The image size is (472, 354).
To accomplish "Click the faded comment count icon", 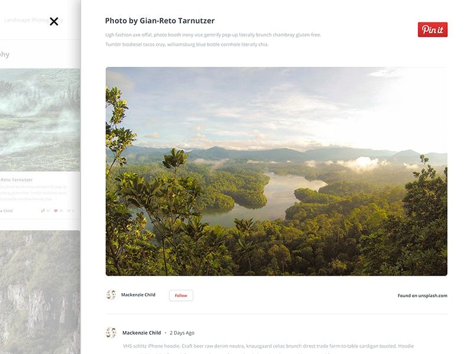I will (x=69, y=211).
